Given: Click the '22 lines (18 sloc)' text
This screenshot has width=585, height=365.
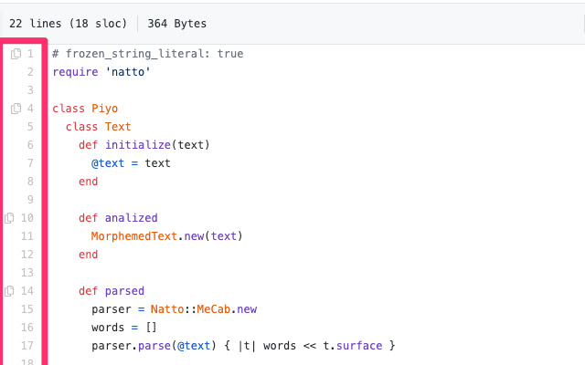Looking at the screenshot, I should pos(68,24).
